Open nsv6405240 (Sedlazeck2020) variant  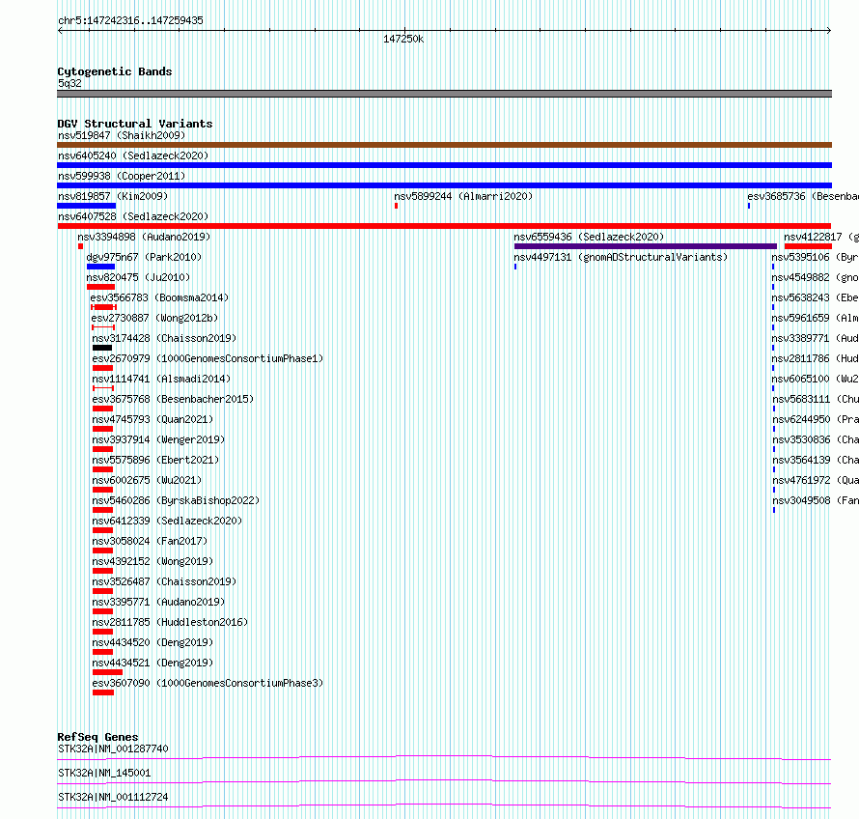tap(133, 155)
